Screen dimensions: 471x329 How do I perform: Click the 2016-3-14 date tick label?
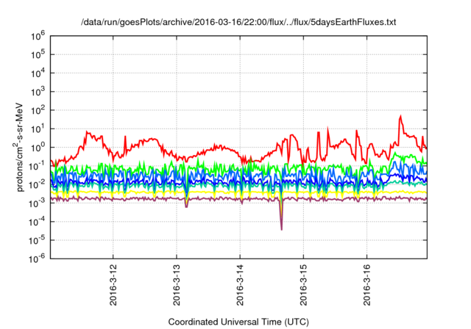[x=240, y=285]
